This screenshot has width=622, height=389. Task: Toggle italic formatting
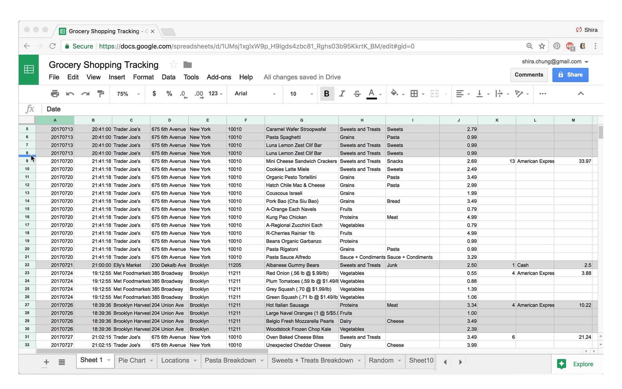point(342,94)
